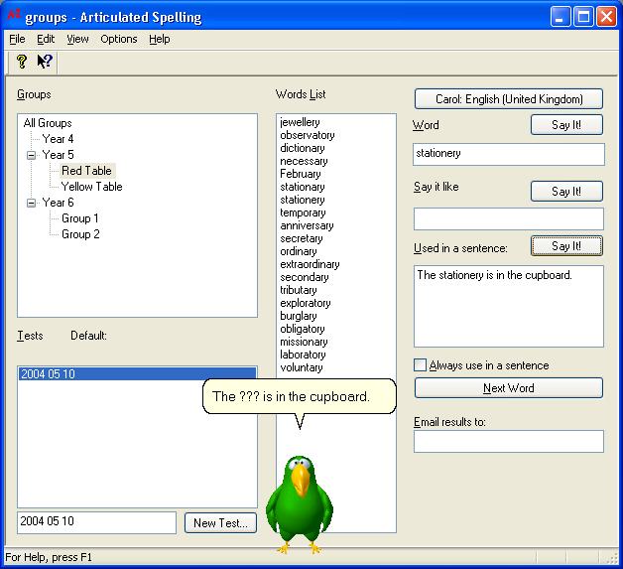Click the context help arrow toolbar icon
The image size is (623, 569).
45,62
